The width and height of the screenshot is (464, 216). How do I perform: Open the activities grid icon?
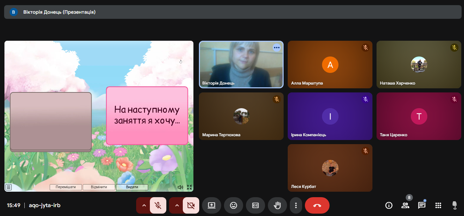tap(438, 205)
